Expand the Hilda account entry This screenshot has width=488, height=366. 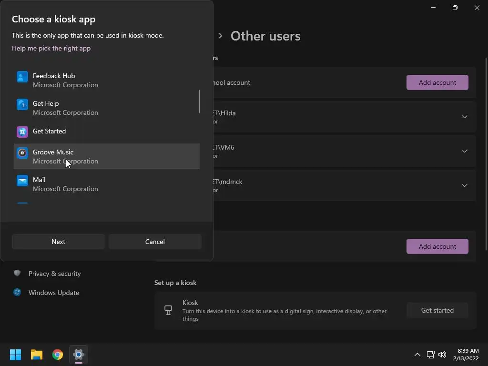tap(464, 117)
